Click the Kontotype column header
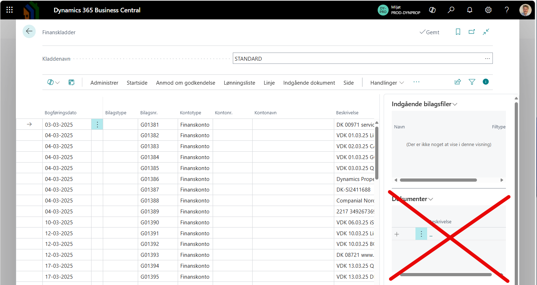Image resolution: width=537 pixels, height=285 pixels. [x=190, y=113]
